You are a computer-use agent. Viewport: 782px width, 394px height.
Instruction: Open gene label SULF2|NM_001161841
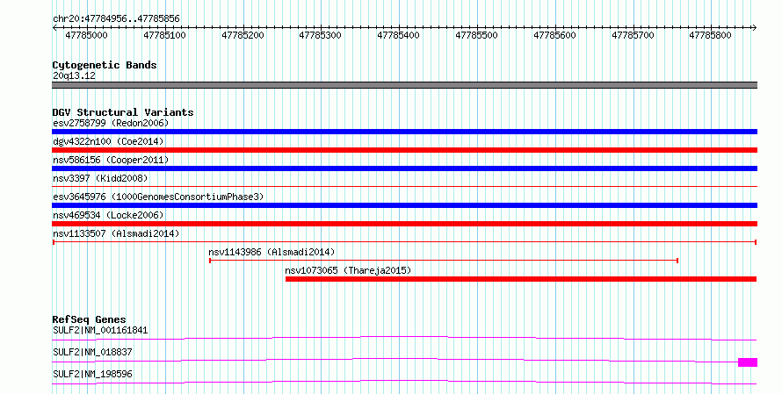tap(100, 330)
